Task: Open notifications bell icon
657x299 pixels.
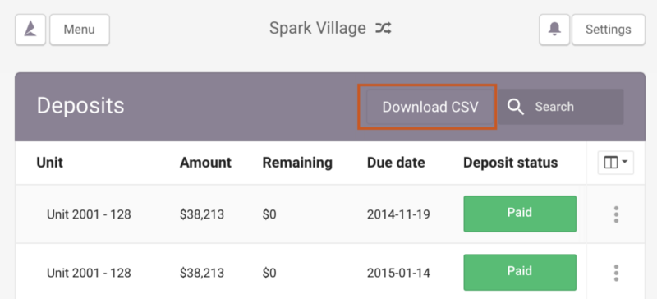Action: point(554,30)
